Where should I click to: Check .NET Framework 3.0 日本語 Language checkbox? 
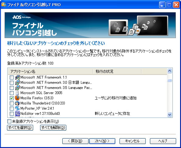[12, 83]
